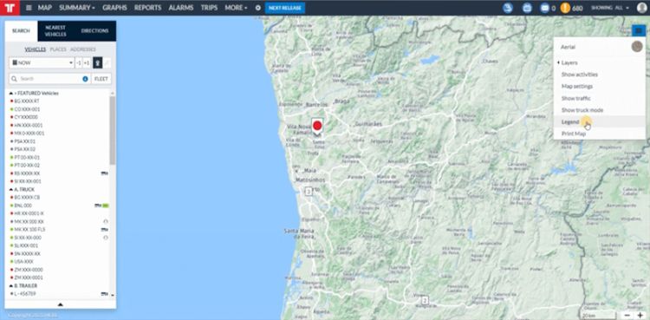Open the calendar icon in top bar
This screenshot has width=650, height=320.
[x=527, y=8]
